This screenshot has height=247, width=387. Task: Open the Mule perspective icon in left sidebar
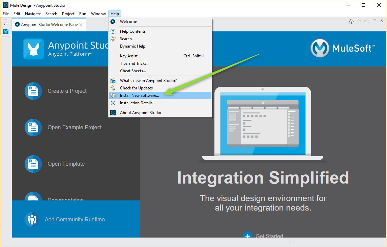point(5,31)
